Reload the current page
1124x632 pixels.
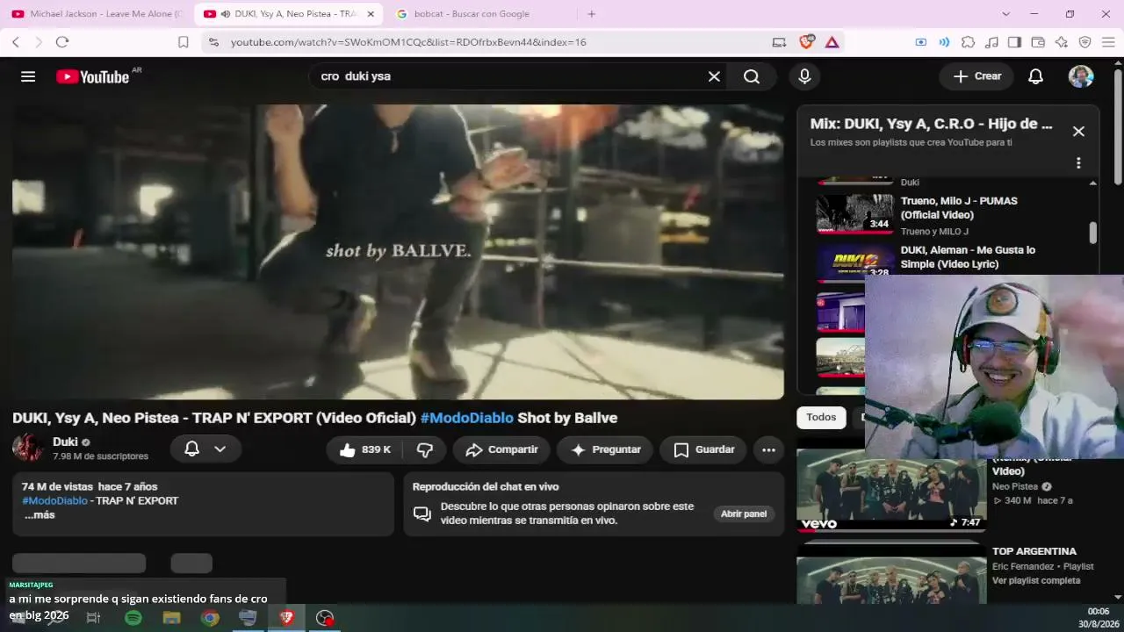point(62,42)
